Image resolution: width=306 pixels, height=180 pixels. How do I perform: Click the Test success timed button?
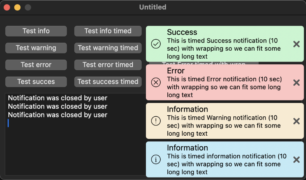(108, 82)
